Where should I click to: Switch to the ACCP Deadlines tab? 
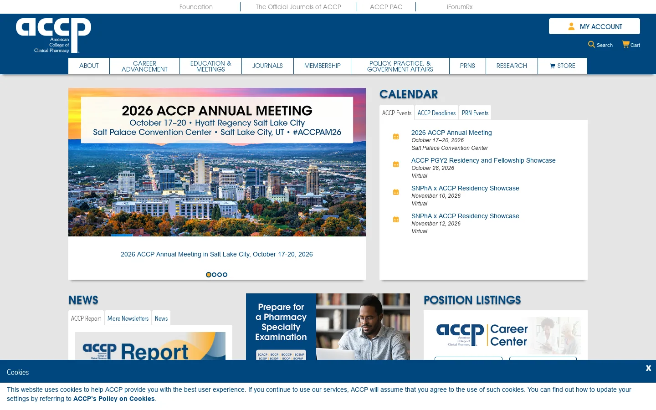coord(436,113)
